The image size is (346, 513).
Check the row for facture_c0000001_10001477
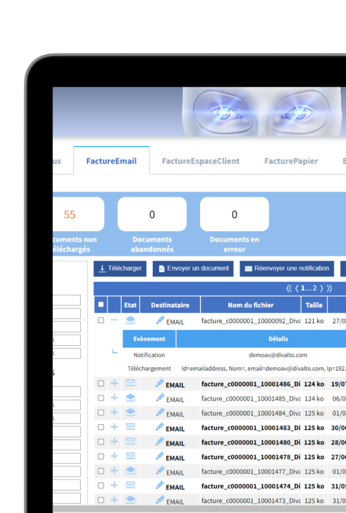[101, 471]
